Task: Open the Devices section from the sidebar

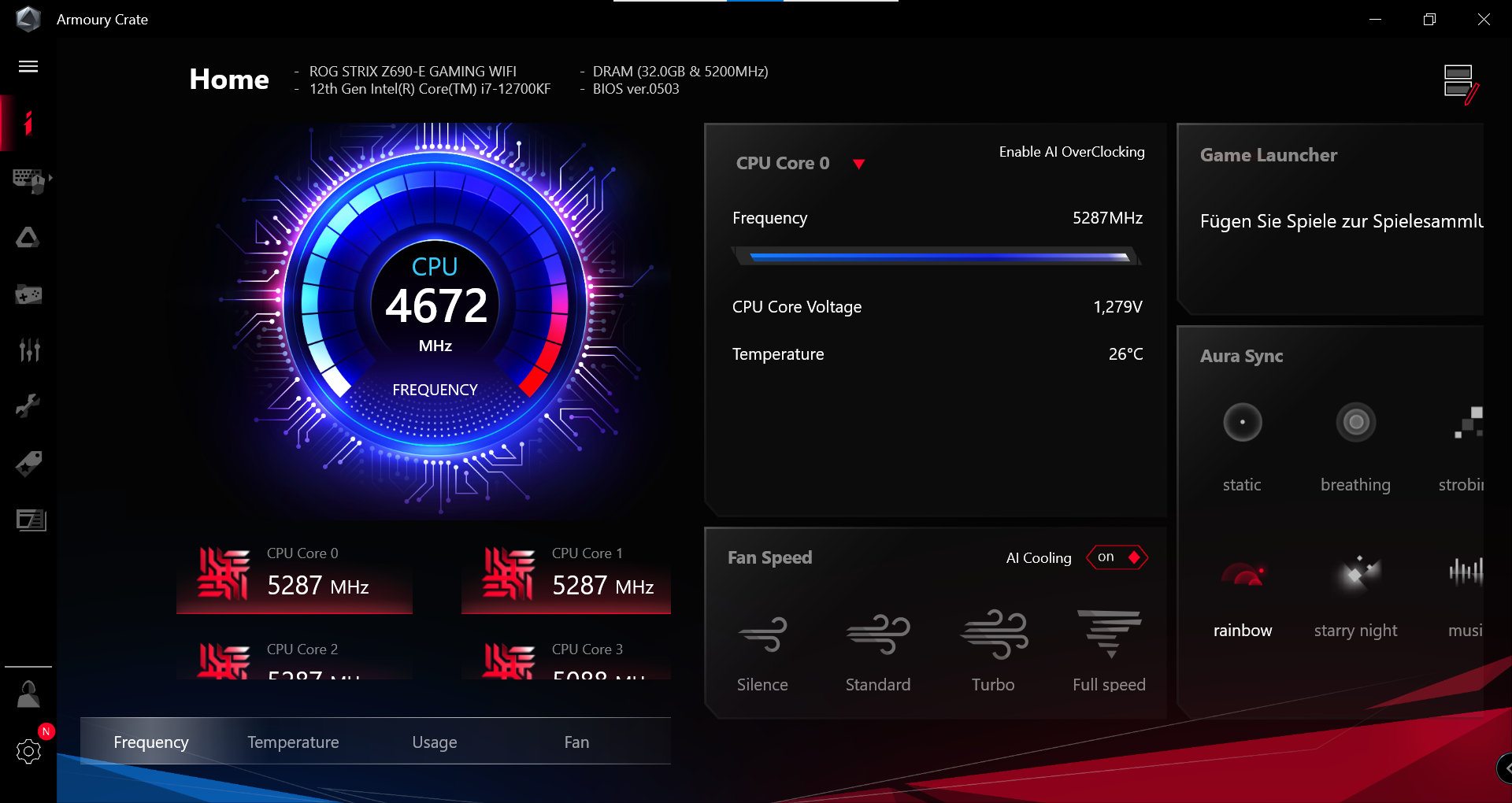Action: click(28, 180)
